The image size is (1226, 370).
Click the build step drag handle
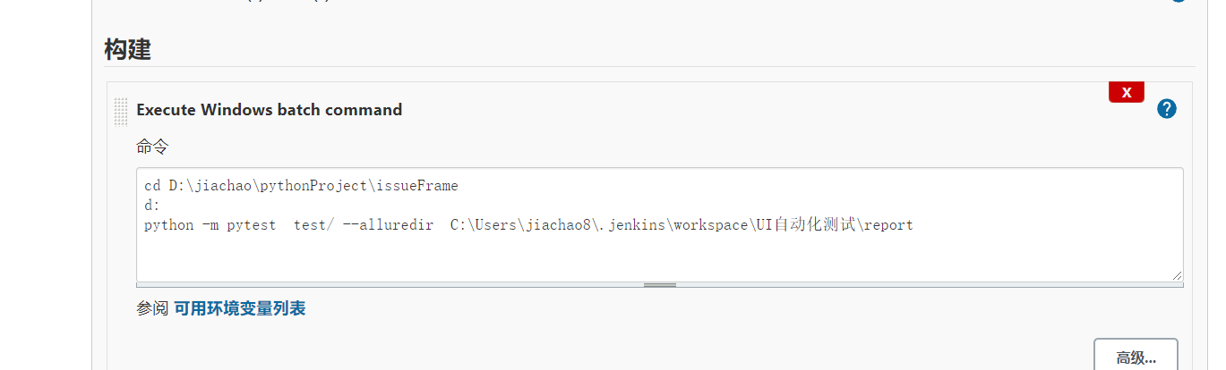tap(121, 112)
